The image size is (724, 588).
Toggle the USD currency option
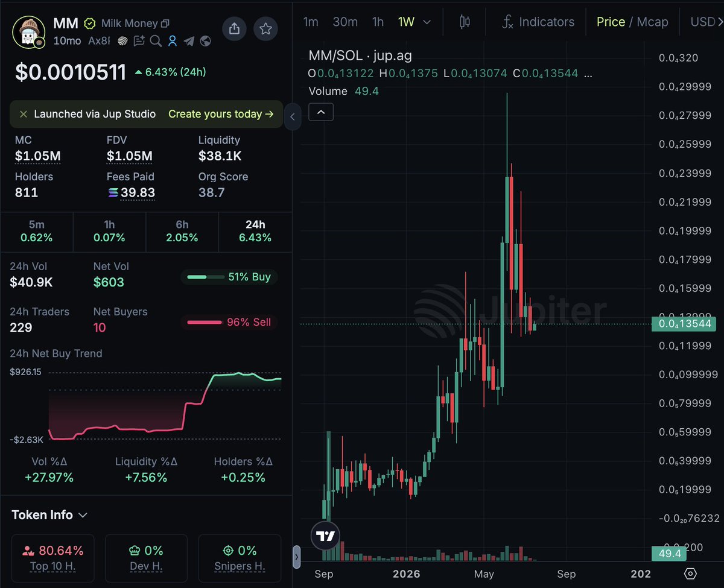pos(703,22)
